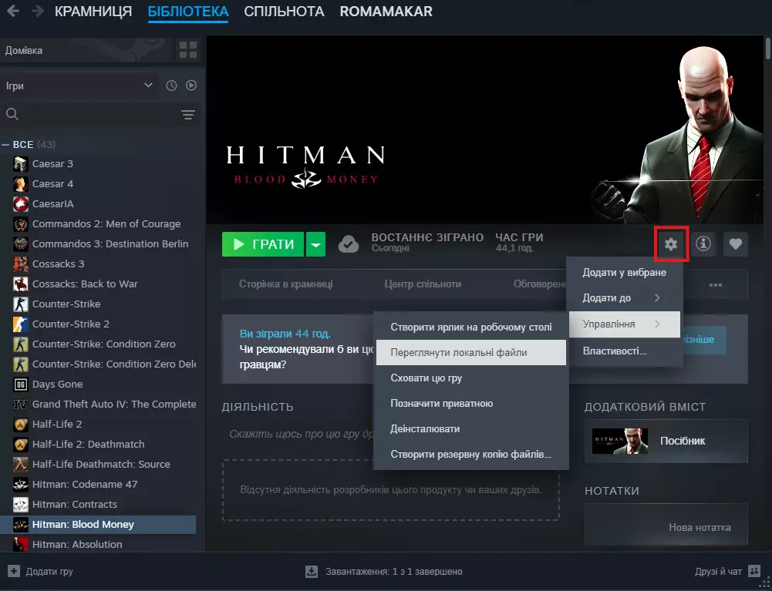Open Посібник additional content thumbnail
This screenshot has height=591, width=772.
620,441
